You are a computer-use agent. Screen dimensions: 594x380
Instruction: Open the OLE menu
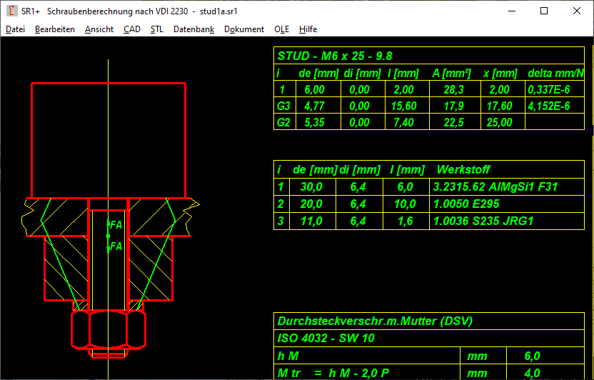(x=282, y=29)
